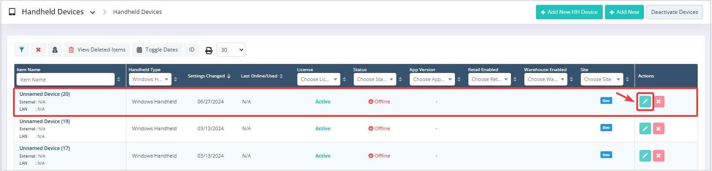Click the printer icon
The height and width of the screenshot is (171, 712).
tap(209, 50)
